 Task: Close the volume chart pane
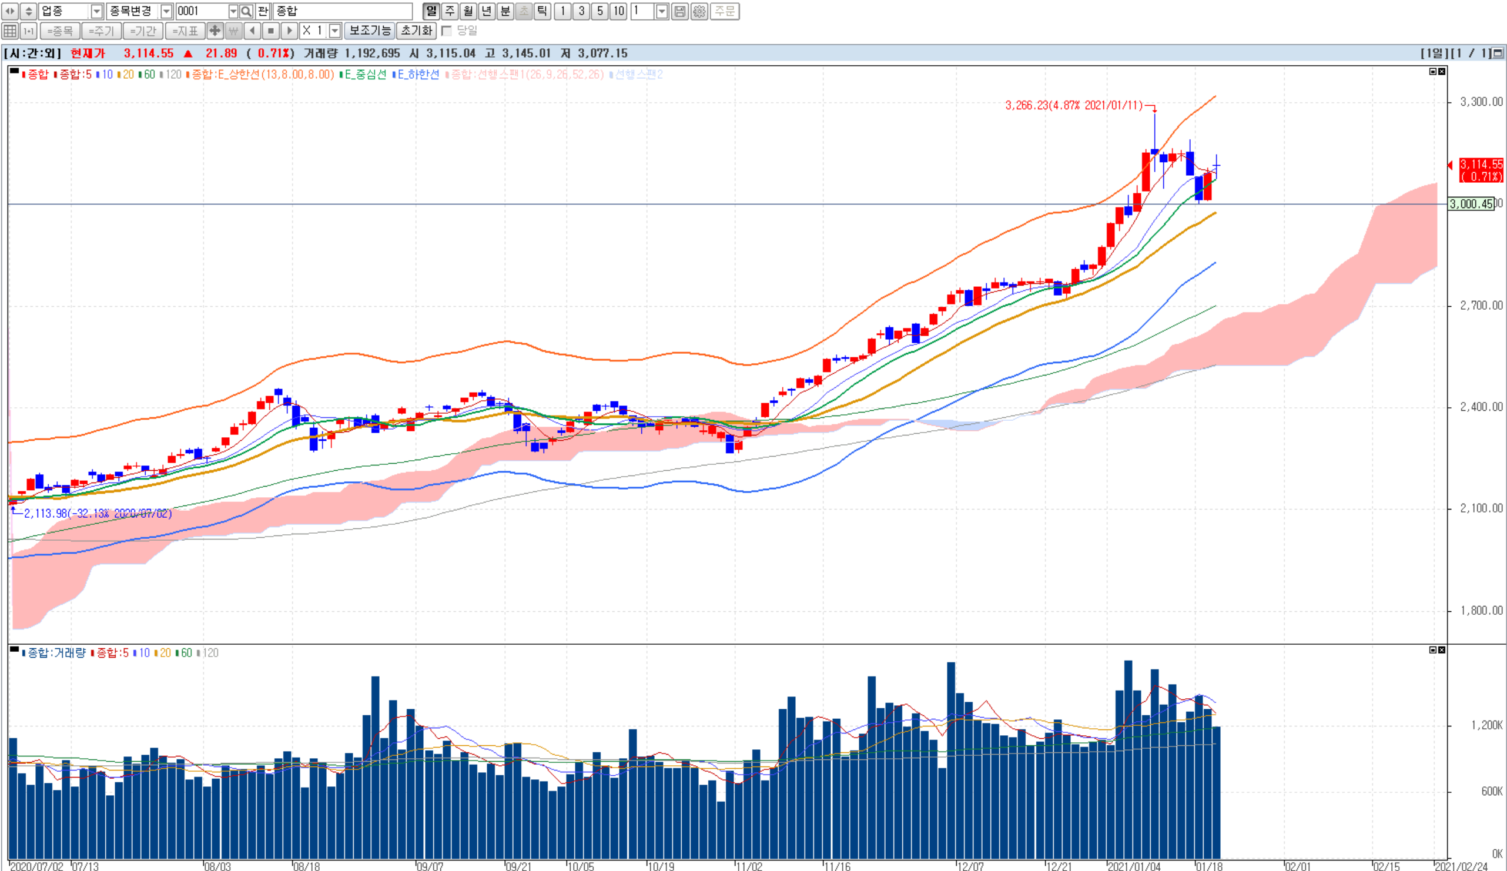1442,649
